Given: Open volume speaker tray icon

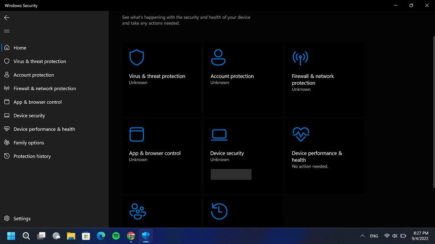Looking at the screenshot, I should coord(395,236).
